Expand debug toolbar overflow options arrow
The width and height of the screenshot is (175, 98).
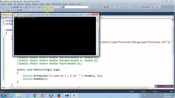(160, 7)
